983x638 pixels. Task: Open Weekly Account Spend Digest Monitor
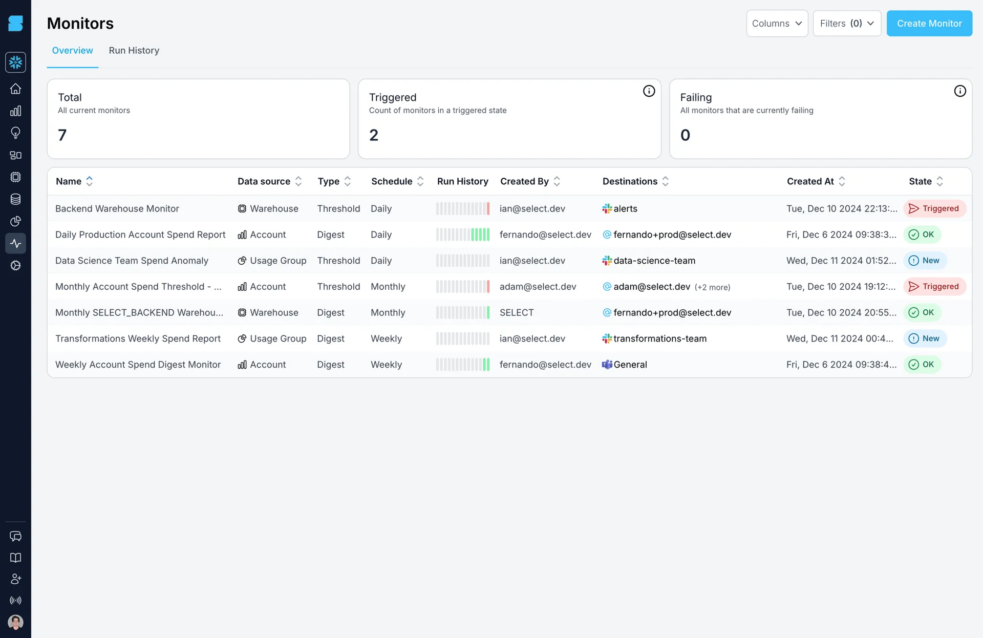(138, 365)
